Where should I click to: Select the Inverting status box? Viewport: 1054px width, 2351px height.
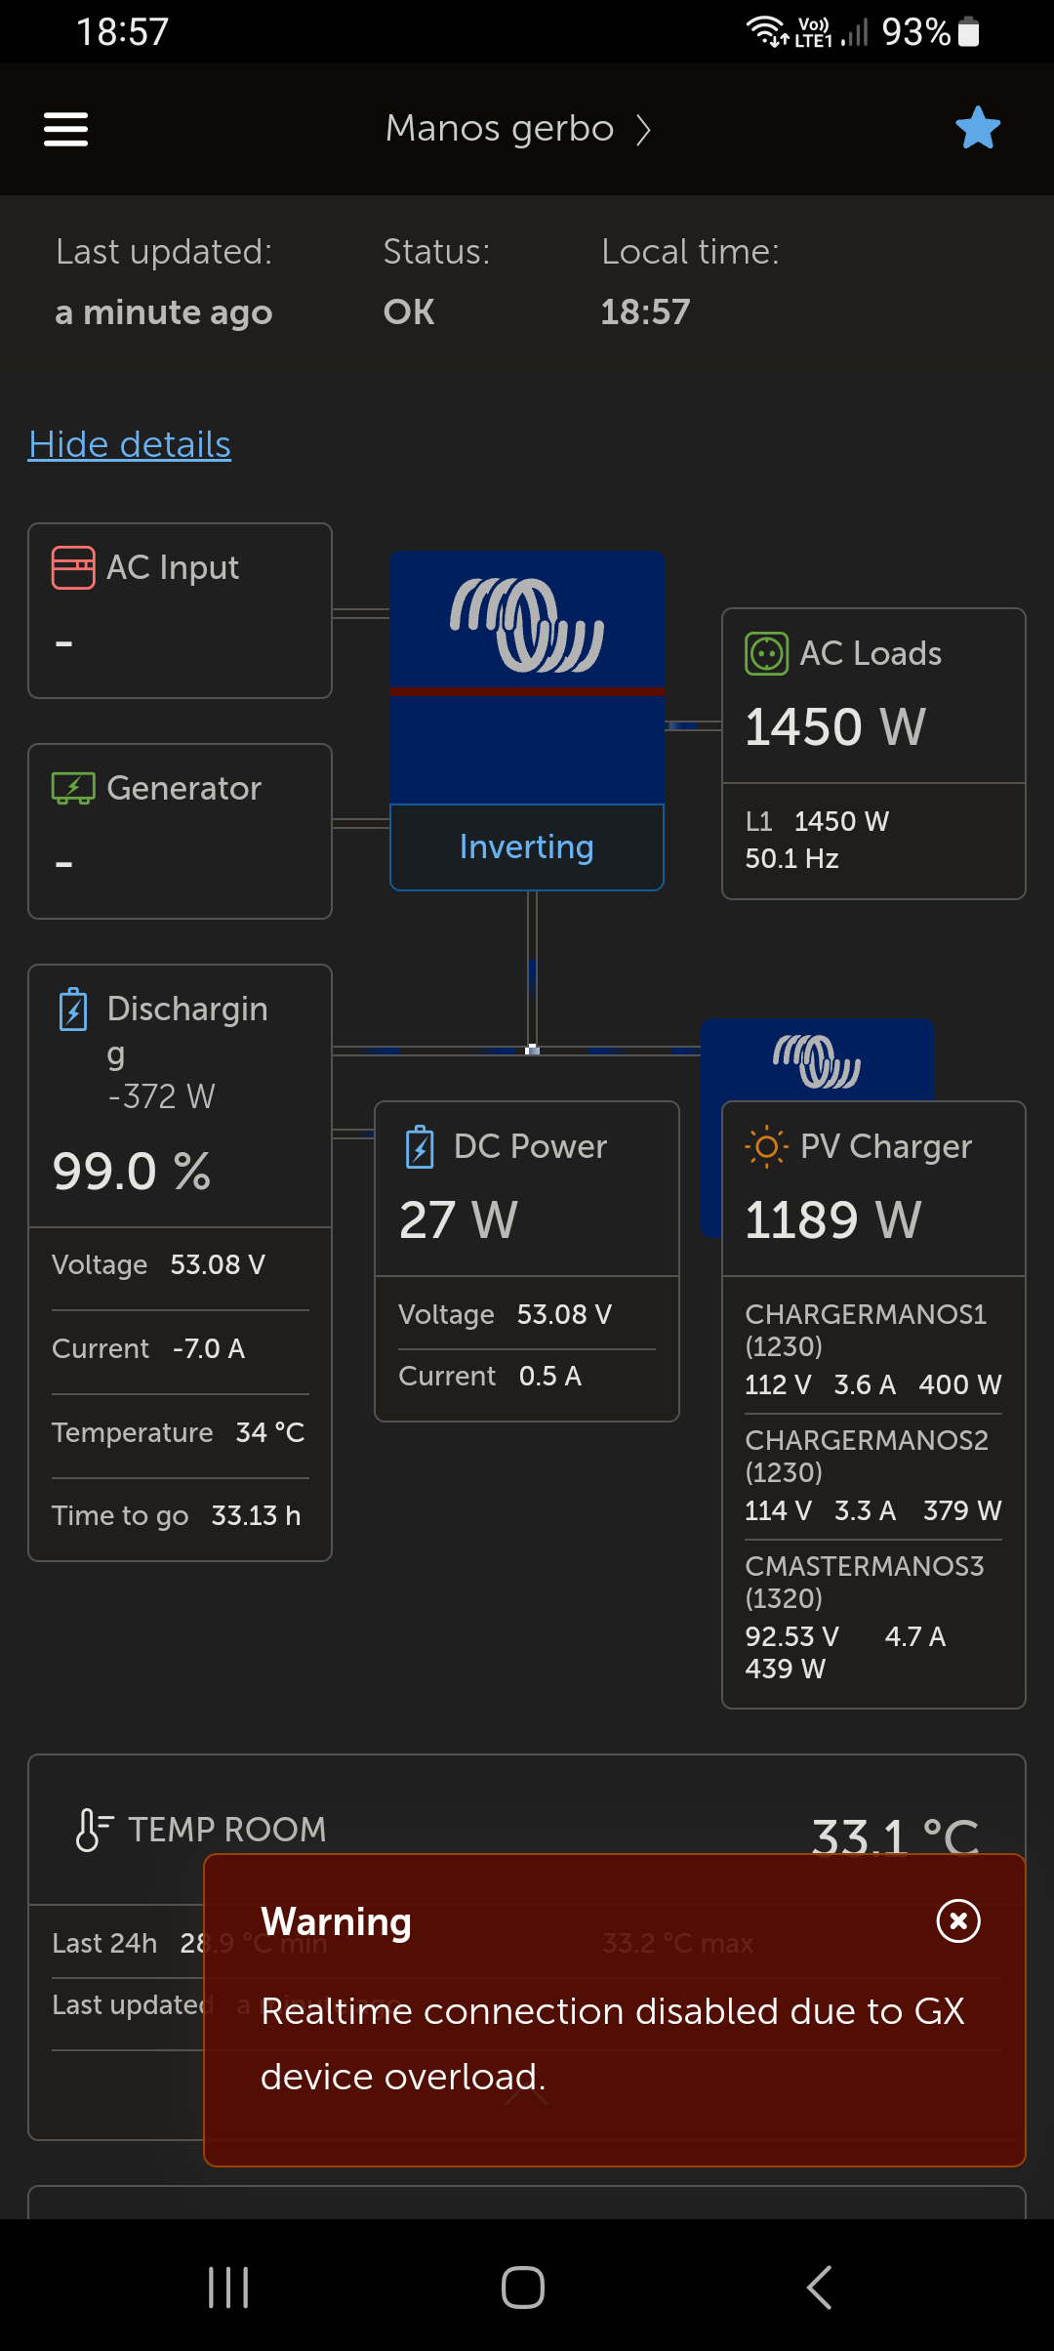527,847
